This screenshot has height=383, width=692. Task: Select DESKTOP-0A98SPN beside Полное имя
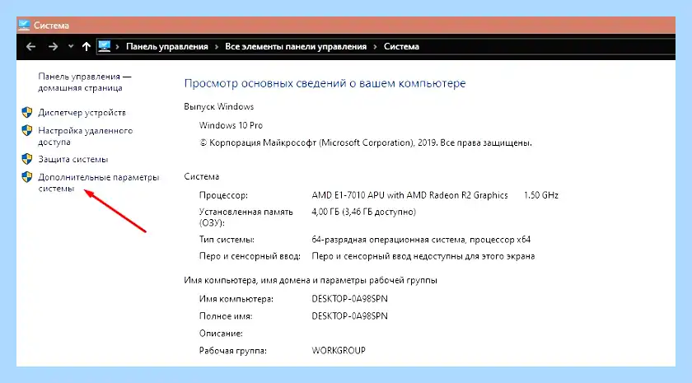click(349, 316)
